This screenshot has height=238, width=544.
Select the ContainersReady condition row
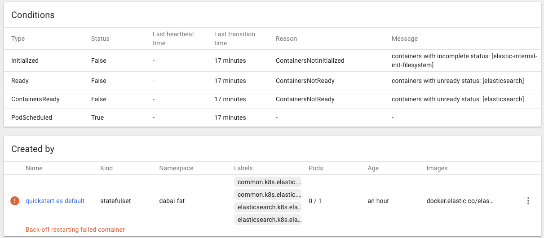(x=35, y=99)
